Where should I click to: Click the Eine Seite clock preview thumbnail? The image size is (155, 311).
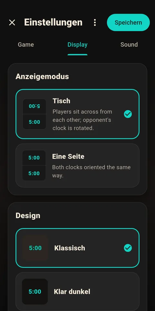click(x=34, y=166)
